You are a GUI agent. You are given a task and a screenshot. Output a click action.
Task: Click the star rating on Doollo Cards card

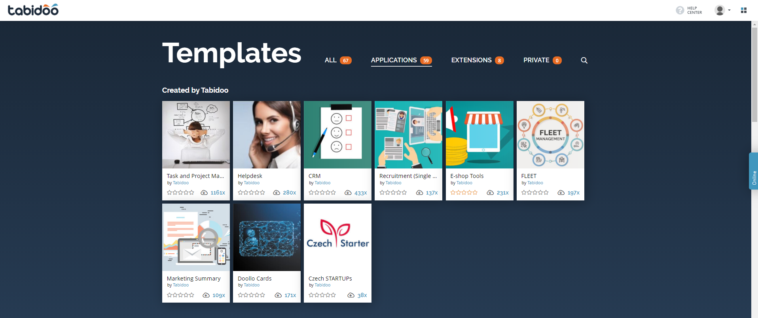(x=251, y=295)
